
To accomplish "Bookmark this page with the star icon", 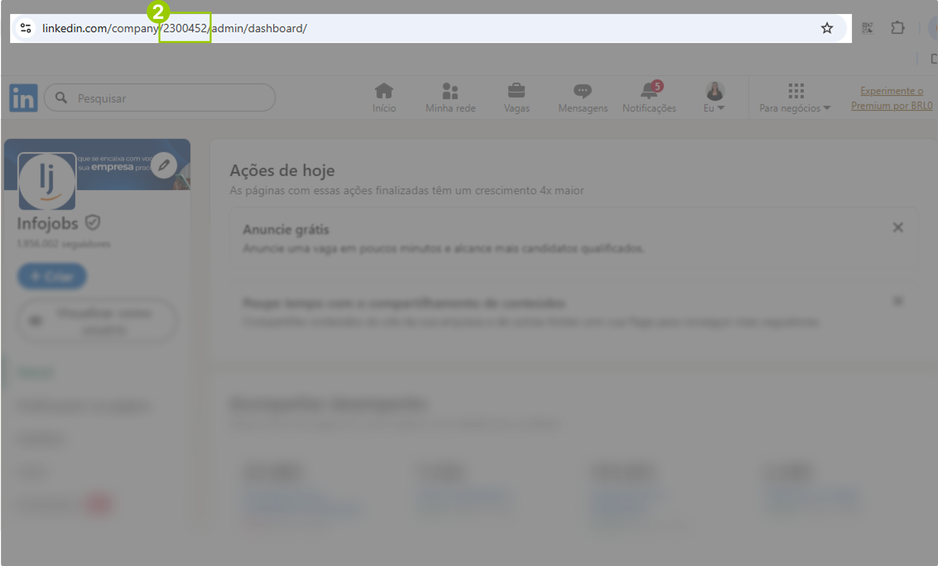I will pyautogui.click(x=826, y=28).
